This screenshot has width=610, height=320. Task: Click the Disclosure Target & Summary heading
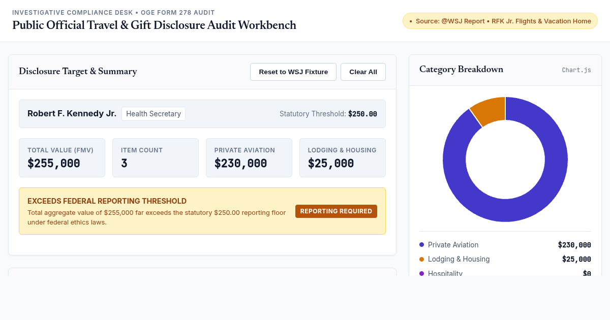coord(78,71)
